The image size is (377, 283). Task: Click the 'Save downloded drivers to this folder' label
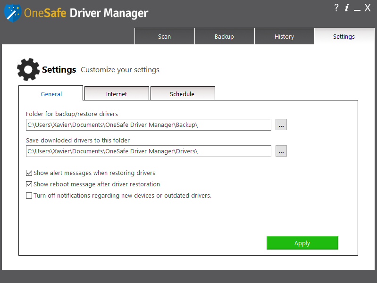tap(78, 140)
